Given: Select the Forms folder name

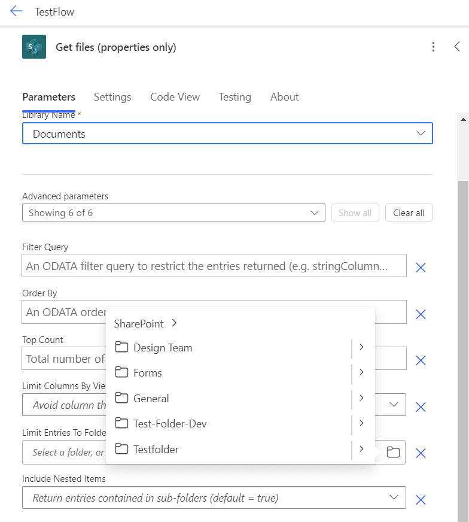Looking at the screenshot, I should 148,373.
